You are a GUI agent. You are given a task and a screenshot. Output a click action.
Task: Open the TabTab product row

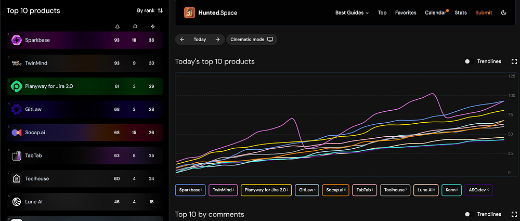[85, 155]
